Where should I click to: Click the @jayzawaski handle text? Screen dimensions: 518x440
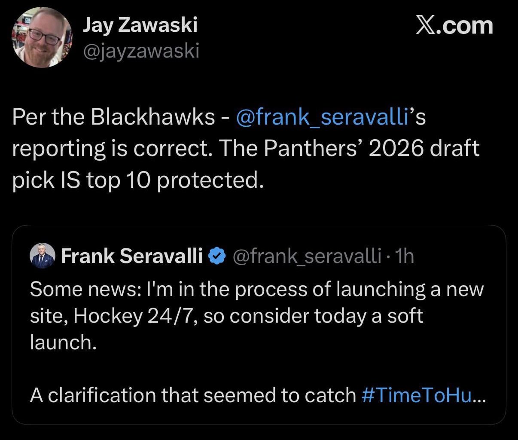[x=142, y=52]
